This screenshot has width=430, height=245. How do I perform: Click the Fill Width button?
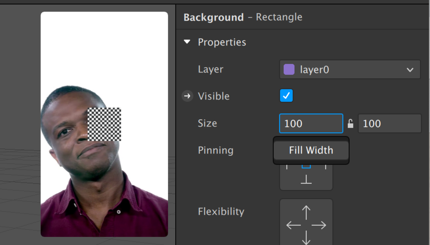click(311, 150)
